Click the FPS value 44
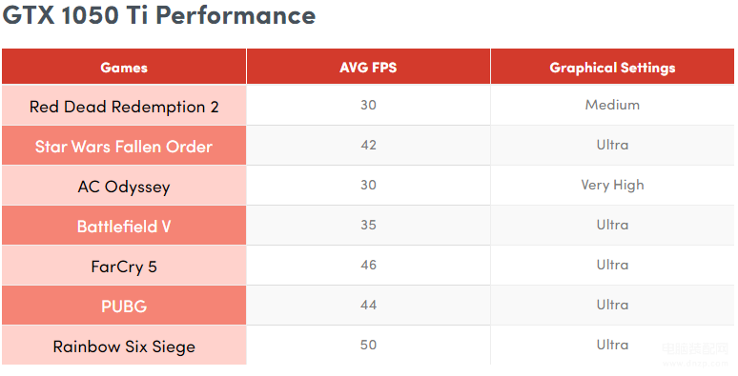This screenshot has width=738, height=376. point(369,305)
